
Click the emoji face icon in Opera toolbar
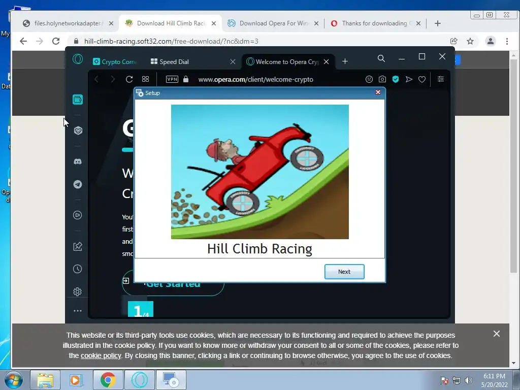coord(369,79)
